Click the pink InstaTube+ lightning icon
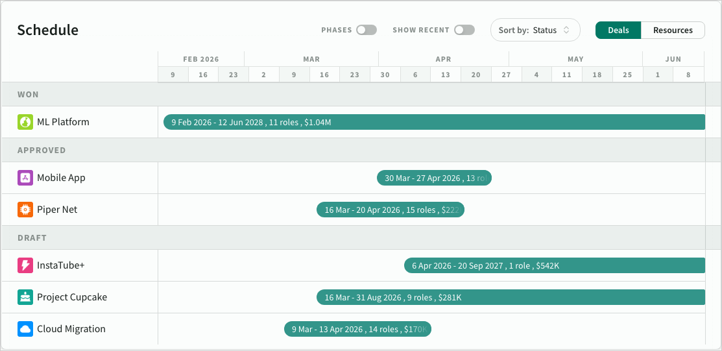Viewport: 722px width, 351px height. pyautogui.click(x=25, y=265)
